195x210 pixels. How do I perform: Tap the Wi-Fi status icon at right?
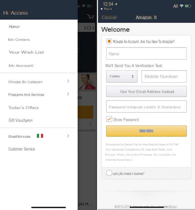pos(182,6)
